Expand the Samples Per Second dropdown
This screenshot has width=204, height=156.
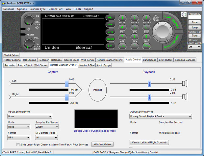coord(46,127)
